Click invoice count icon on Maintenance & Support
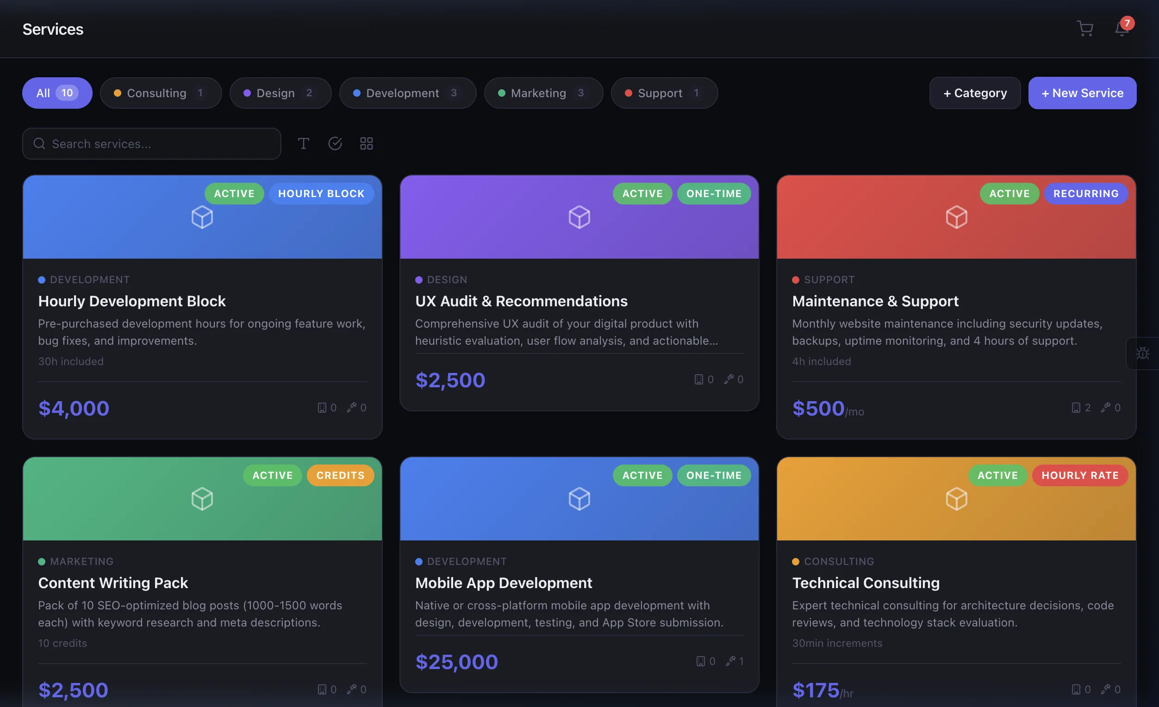The image size is (1159, 707). click(1076, 408)
